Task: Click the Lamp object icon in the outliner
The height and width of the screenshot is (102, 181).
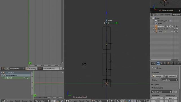Action: pyautogui.click(x=156, y=31)
